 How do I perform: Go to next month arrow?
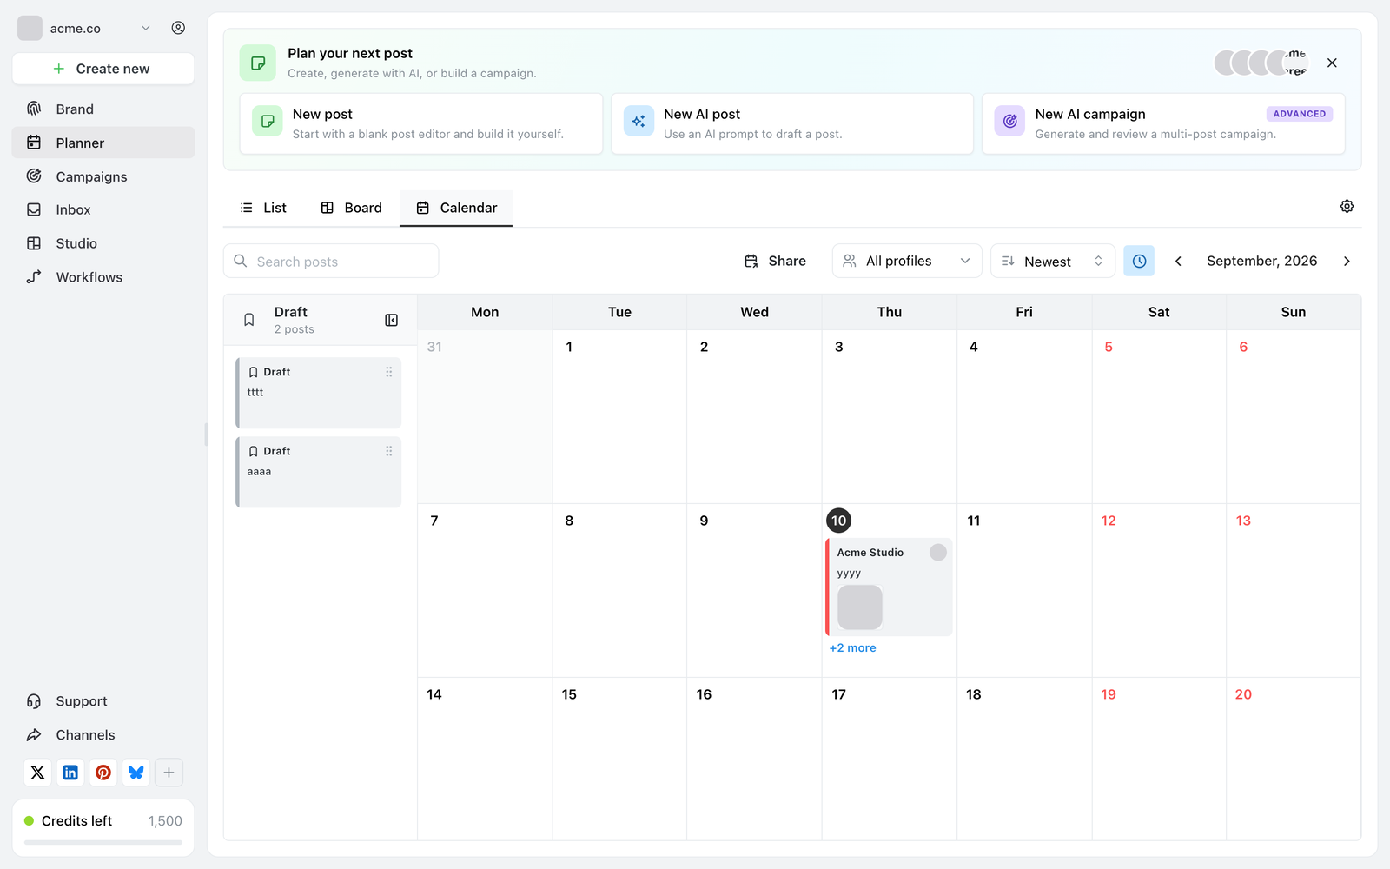1347,261
